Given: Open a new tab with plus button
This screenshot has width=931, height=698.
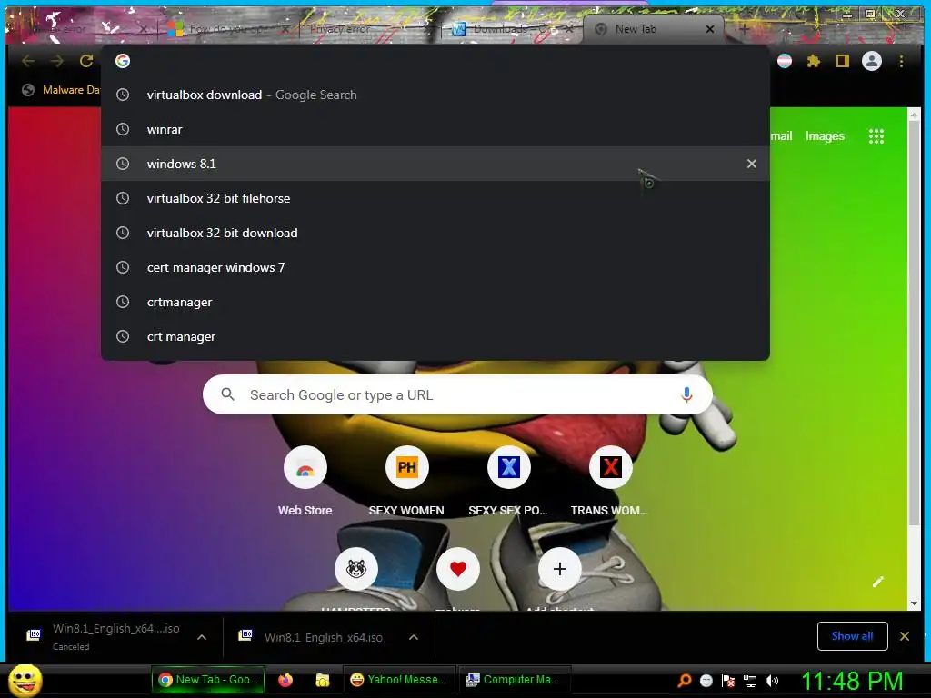Looking at the screenshot, I should tap(744, 29).
